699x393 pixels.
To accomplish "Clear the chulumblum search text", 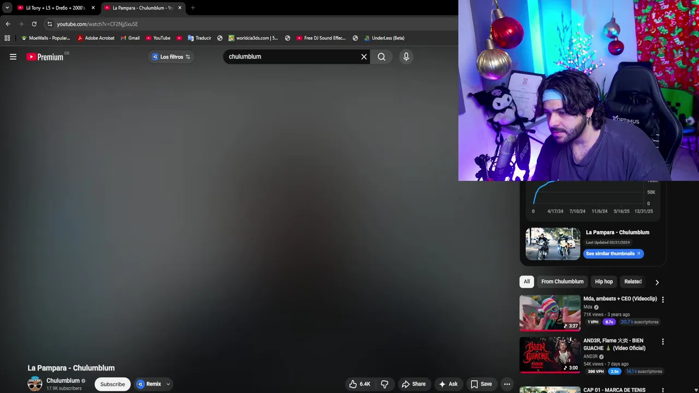I will click(364, 57).
